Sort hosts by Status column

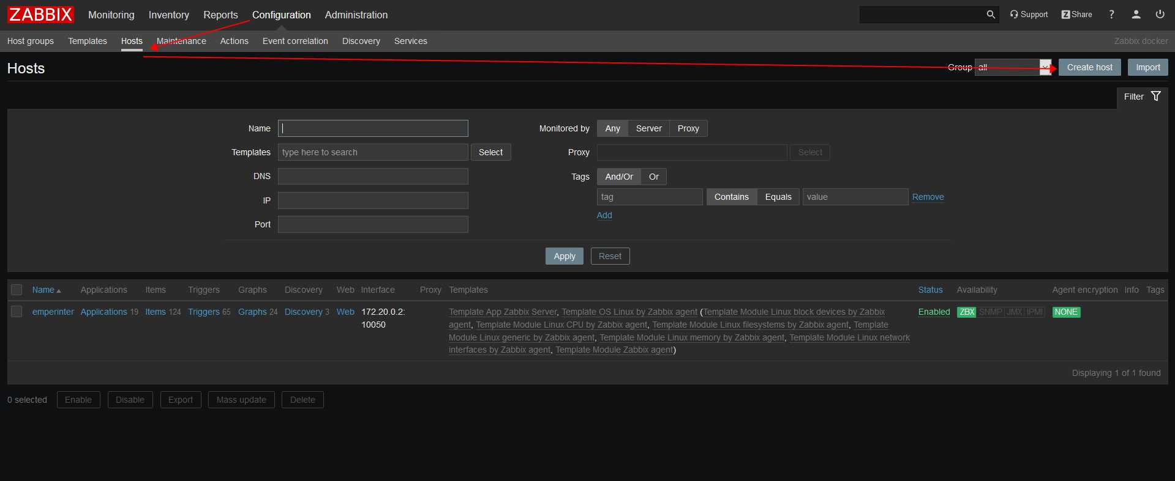point(930,290)
